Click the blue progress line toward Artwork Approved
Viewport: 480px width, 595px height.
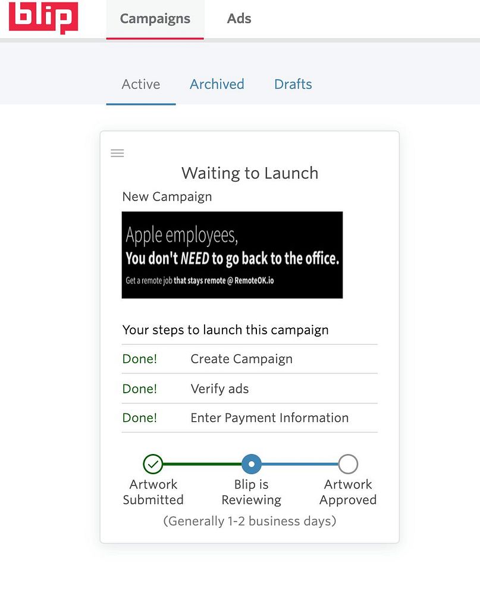(300, 464)
